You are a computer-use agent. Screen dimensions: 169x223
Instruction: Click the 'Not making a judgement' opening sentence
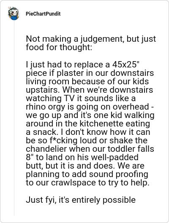(74, 39)
